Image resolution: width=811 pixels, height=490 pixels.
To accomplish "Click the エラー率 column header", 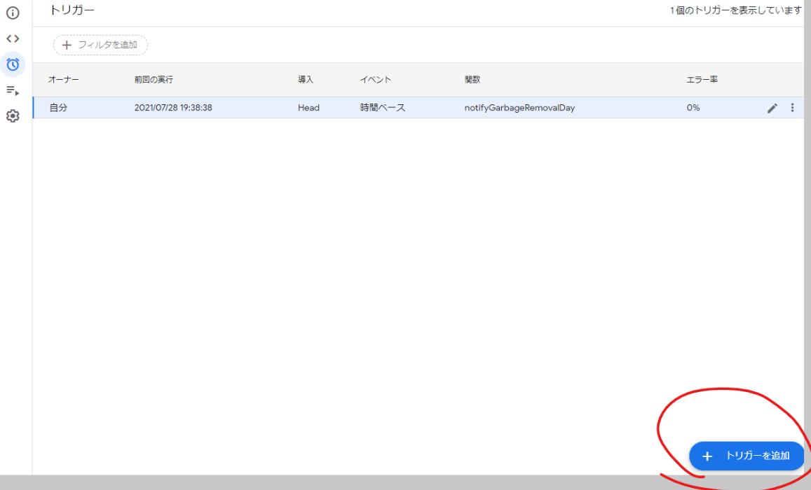I will click(x=702, y=80).
